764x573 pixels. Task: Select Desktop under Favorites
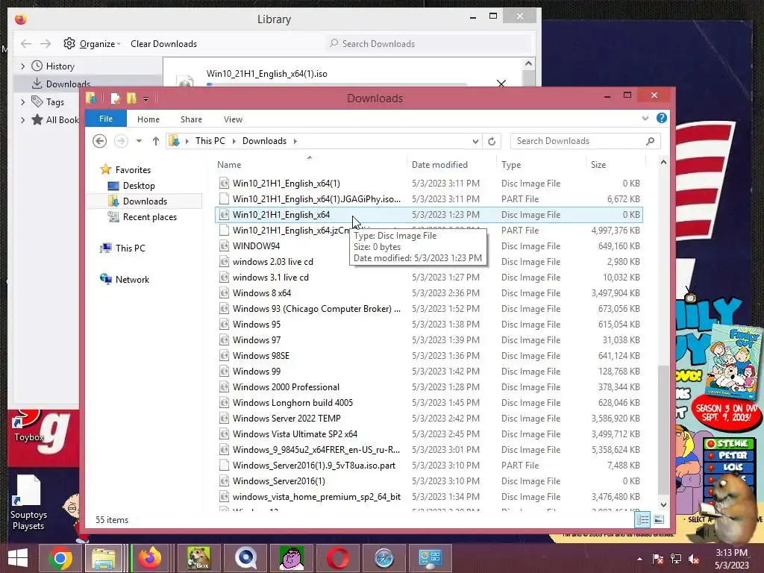[139, 186]
